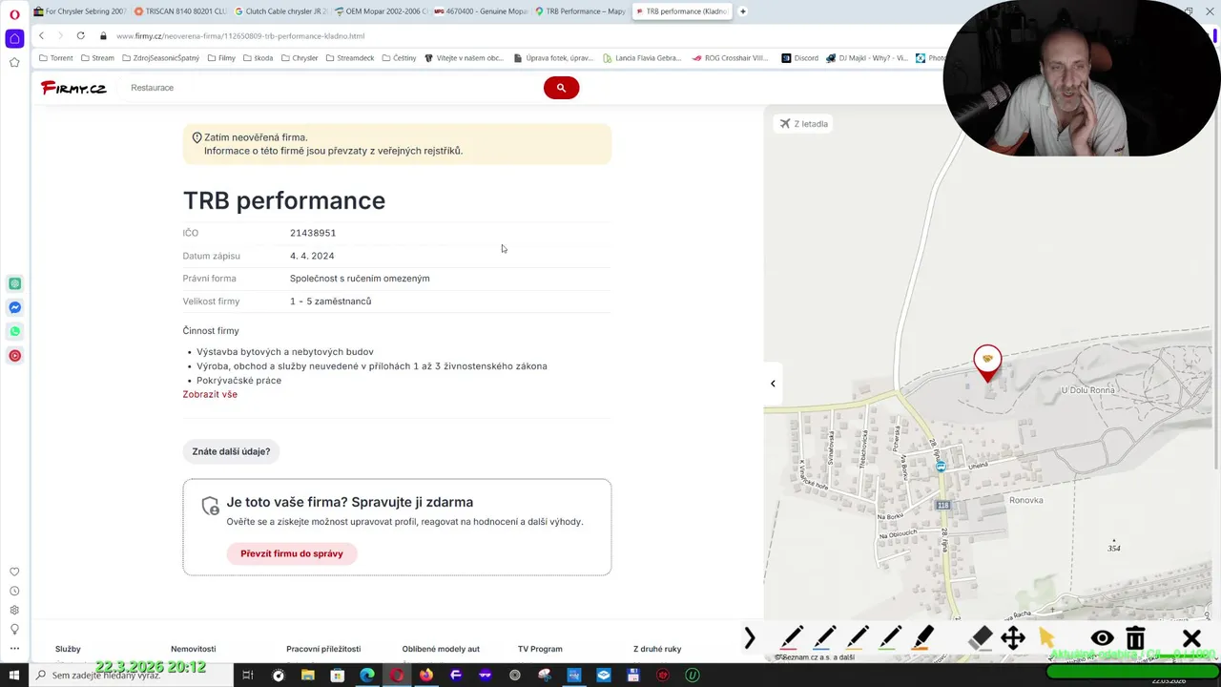Image resolution: width=1221 pixels, height=687 pixels.
Task: Open the Stream bookmarks folder
Action: [97, 58]
